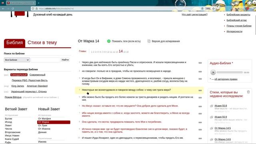Select the Синодальный translation
The height and width of the screenshot is (144, 256).
pos(19,75)
